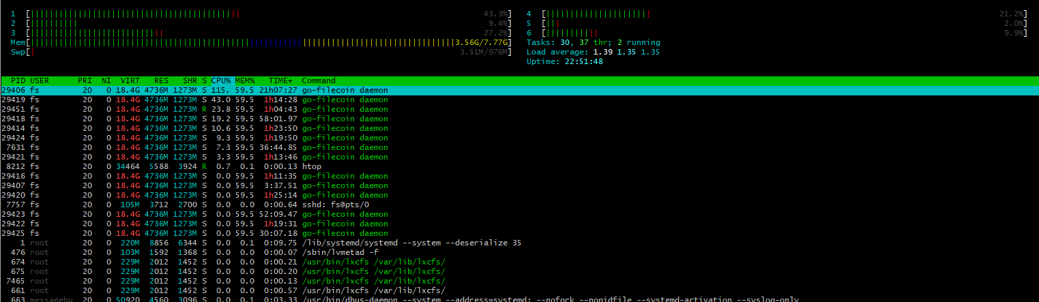The image size is (1039, 302).
Task: Select the htop process row
Action: click(x=519, y=166)
